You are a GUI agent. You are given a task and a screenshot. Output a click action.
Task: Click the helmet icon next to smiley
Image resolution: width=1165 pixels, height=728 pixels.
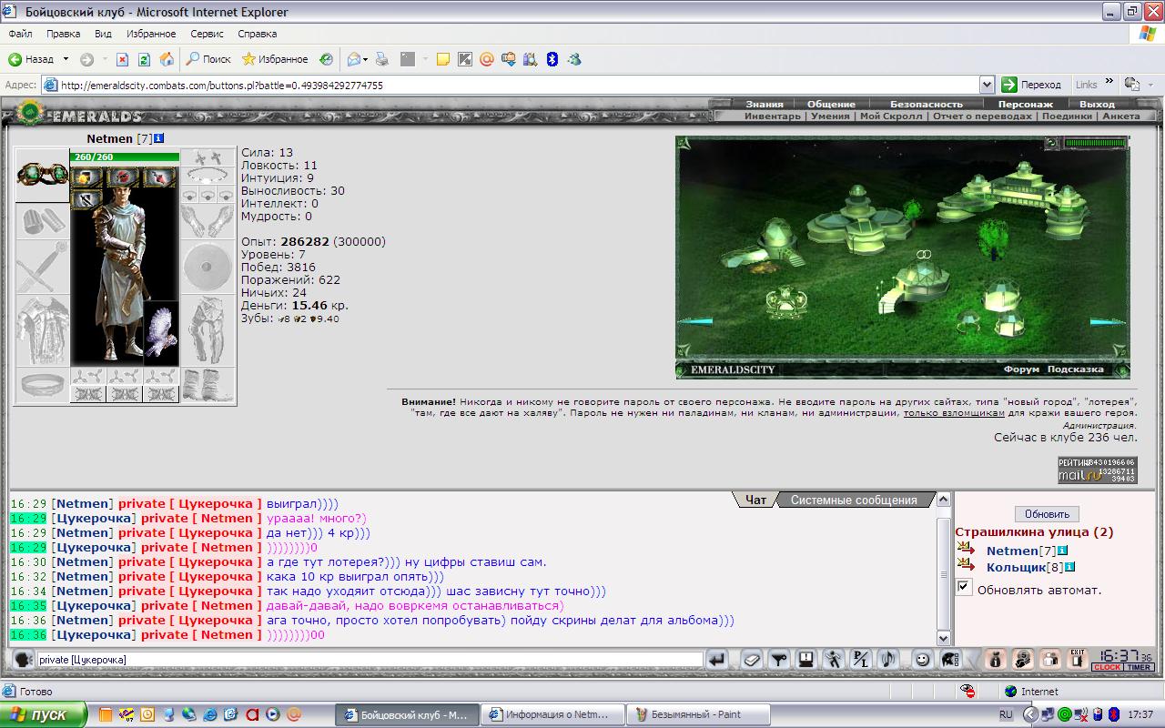click(949, 660)
